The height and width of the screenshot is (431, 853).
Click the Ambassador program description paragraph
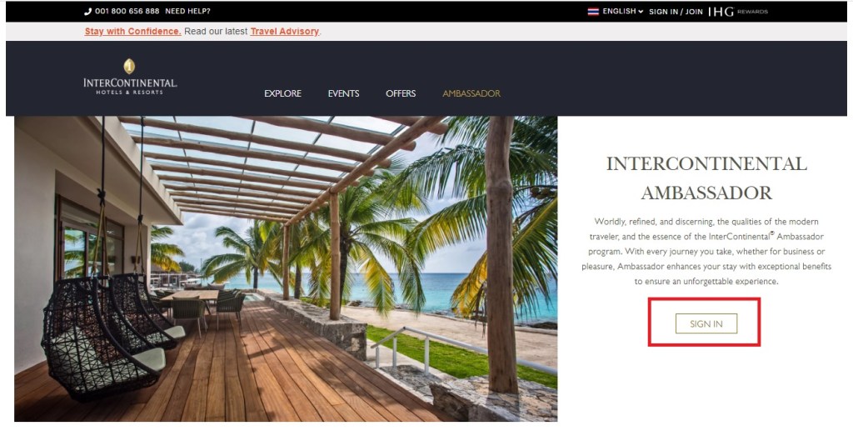click(706, 252)
